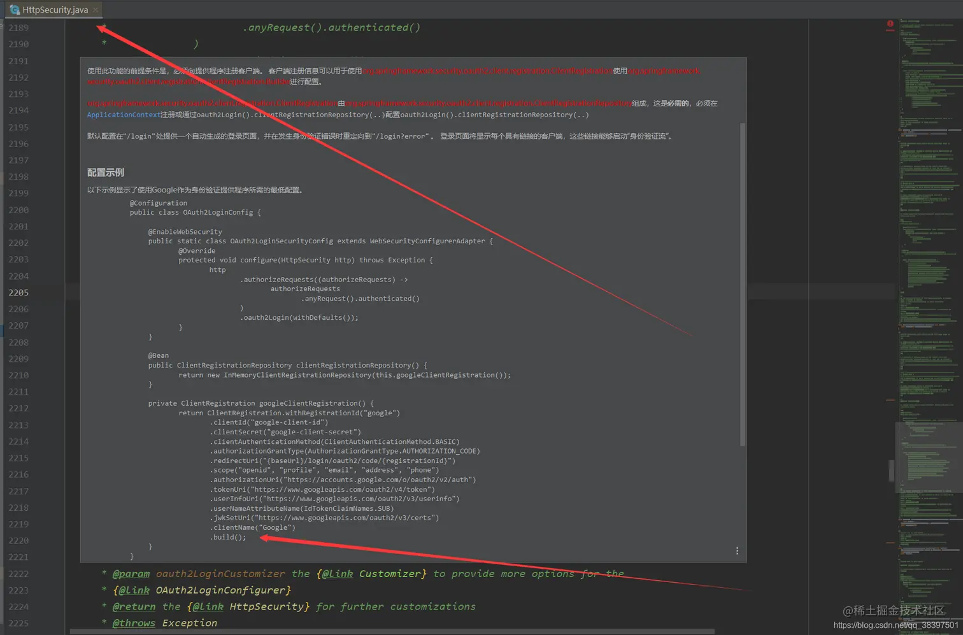Click the editor horizontal scrollbar

(x=392, y=632)
